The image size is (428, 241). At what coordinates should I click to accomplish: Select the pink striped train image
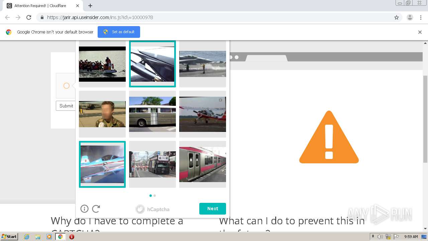click(203, 164)
